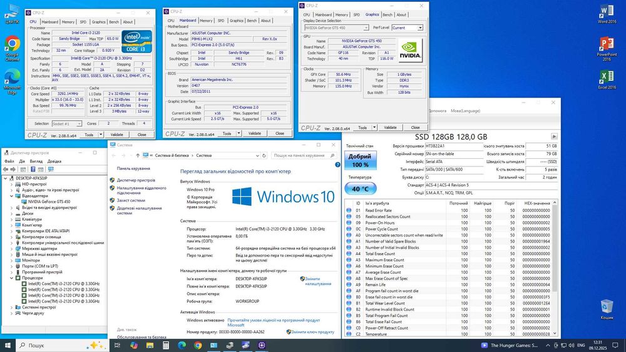The width and height of the screenshot is (626, 352).
Task: Open Диспетчер пристроїв link in System window
Action: coord(136,180)
